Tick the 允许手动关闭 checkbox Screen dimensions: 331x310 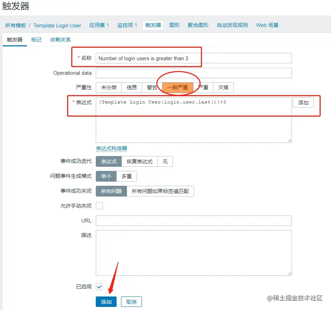pyautogui.click(x=99, y=206)
